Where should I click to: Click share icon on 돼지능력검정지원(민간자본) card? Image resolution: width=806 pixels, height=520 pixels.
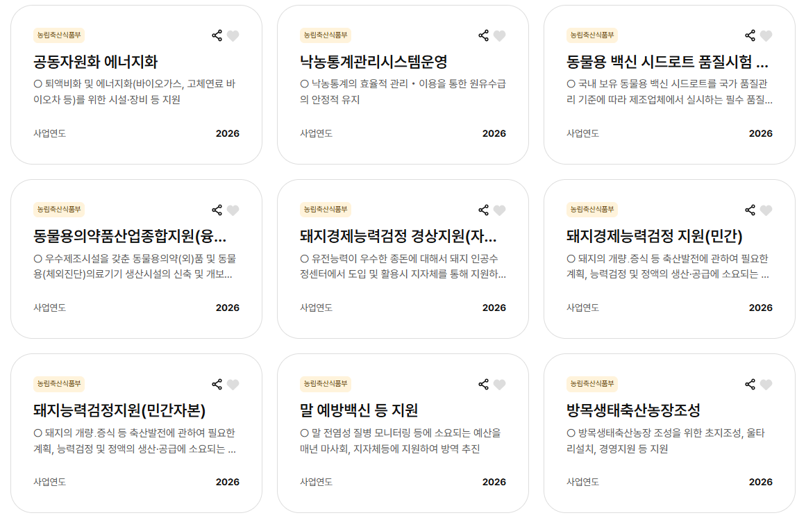pyautogui.click(x=217, y=384)
